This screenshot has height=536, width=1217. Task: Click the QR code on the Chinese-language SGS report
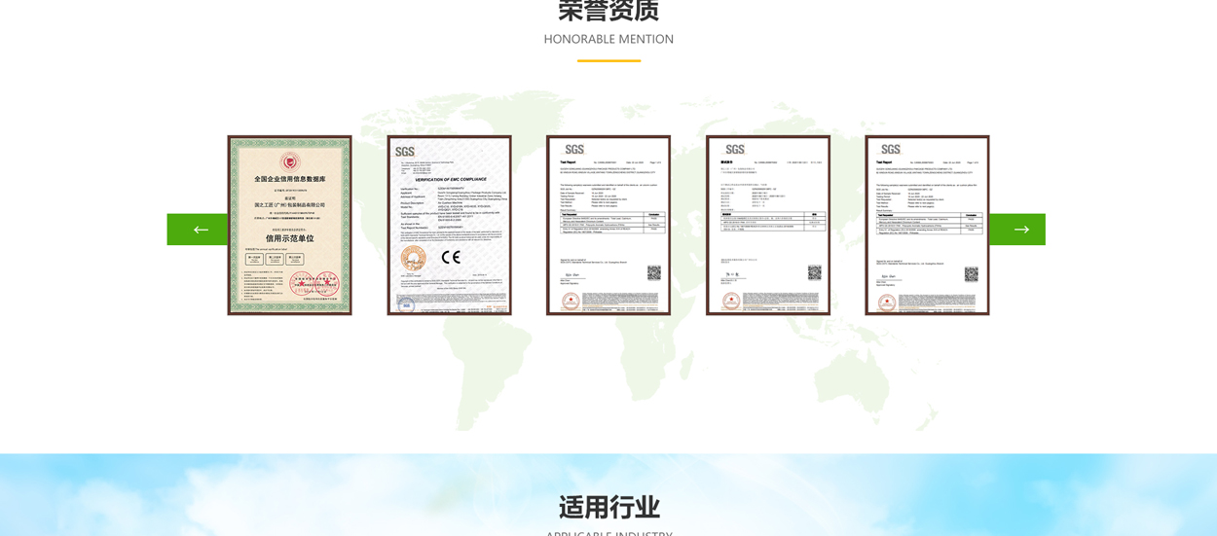pyautogui.click(x=814, y=272)
